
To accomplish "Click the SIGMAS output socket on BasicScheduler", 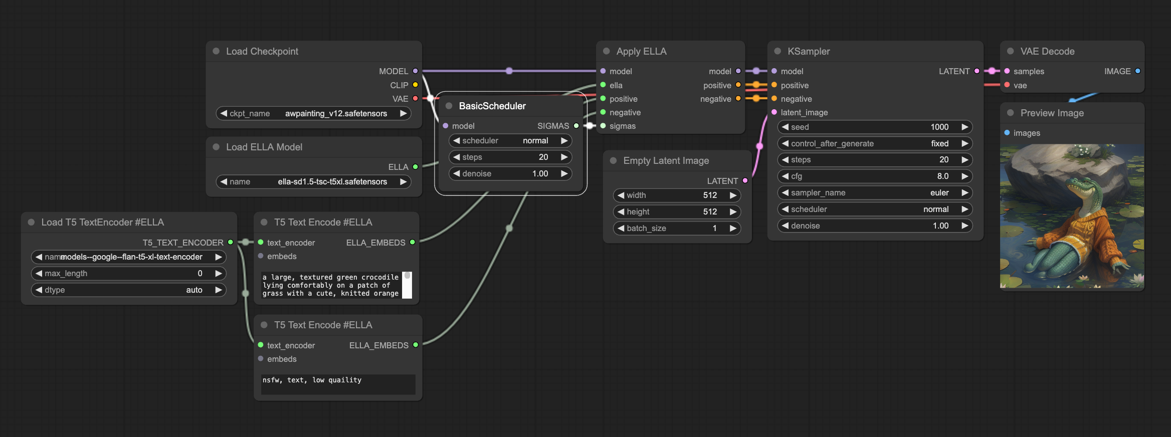I will click(576, 126).
